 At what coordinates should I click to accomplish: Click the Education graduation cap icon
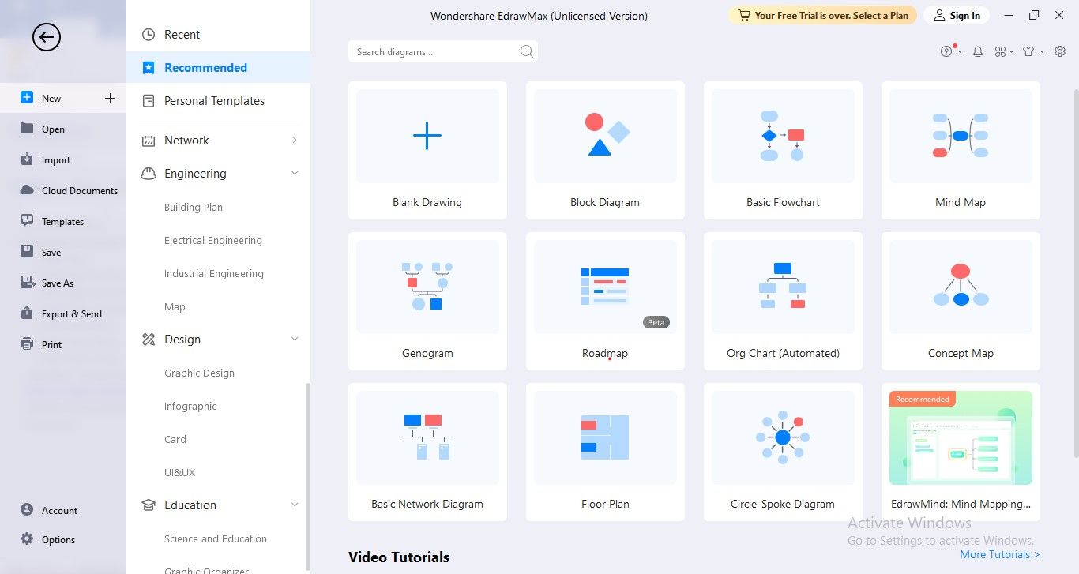[148, 505]
